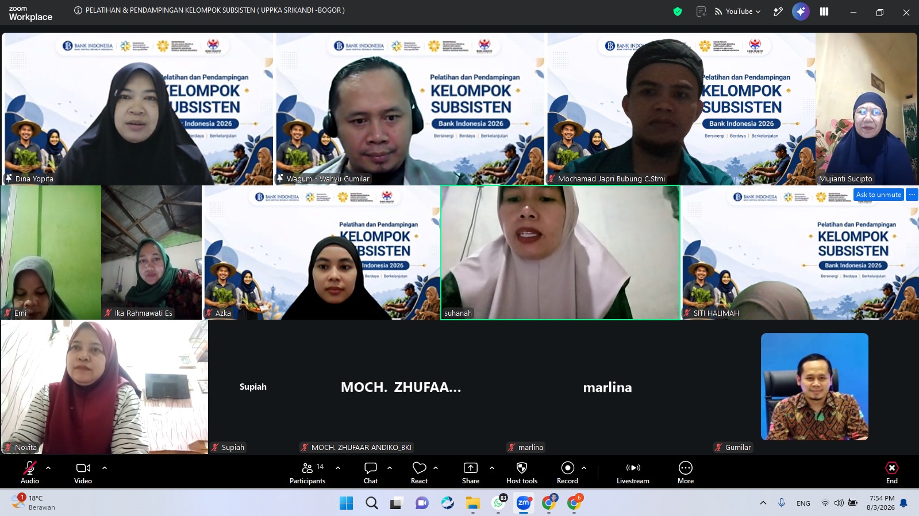Expand the Chat options arrow
This screenshot has height=516, width=919.
pyautogui.click(x=390, y=468)
